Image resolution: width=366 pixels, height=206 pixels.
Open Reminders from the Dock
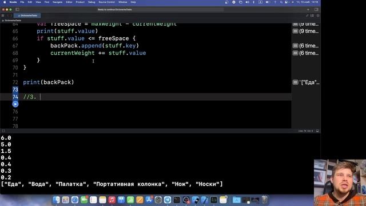pyautogui.click(x=93, y=200)
